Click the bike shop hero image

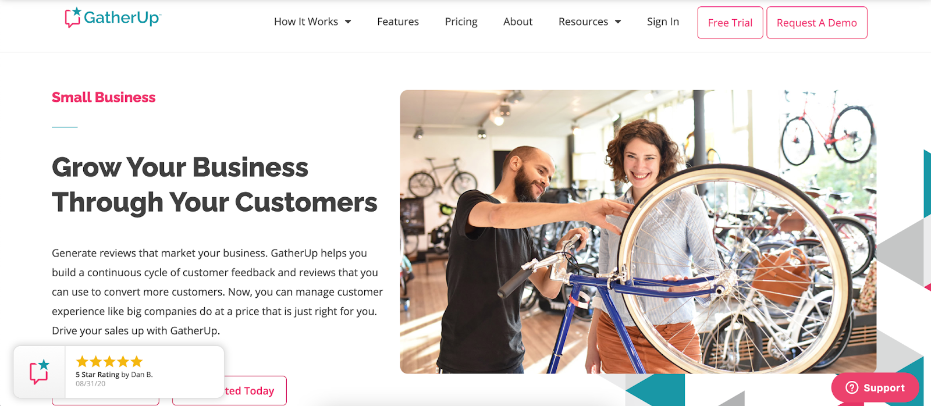[638, 232]
